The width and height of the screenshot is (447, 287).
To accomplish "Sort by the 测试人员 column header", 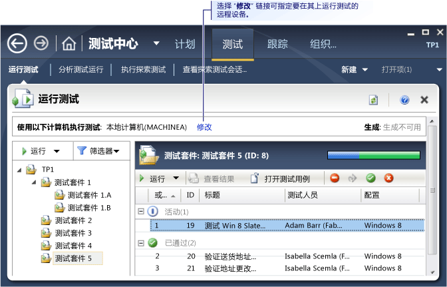I will 323,195.
